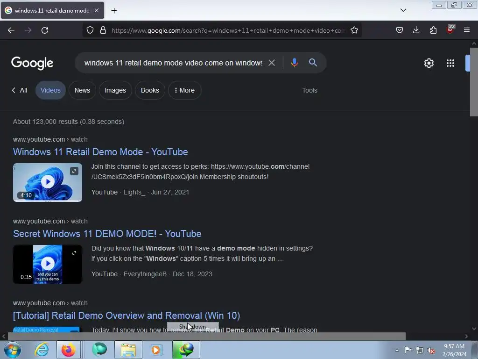Select the Videos filter tab
This screenshot has height=359, width=478.
click(x=50, y=90)
